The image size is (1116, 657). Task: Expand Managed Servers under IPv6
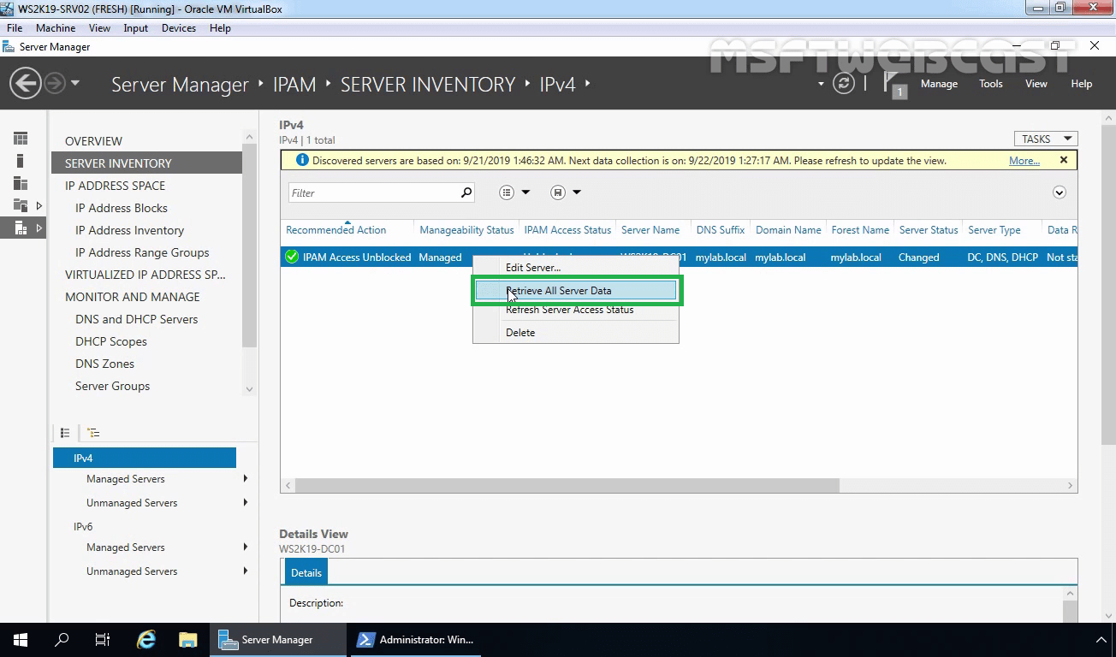pos(246,547)
